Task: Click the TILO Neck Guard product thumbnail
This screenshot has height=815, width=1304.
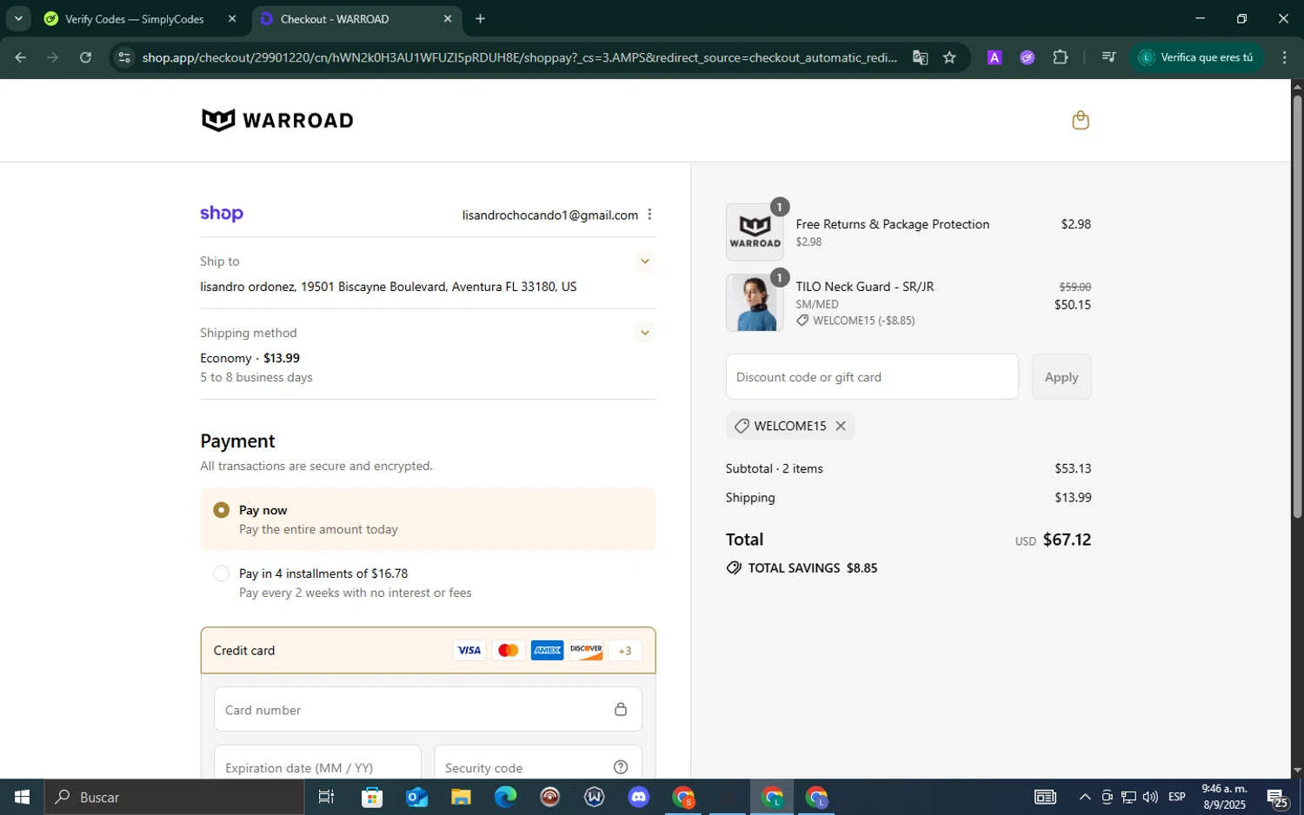Action: point(755,302)
